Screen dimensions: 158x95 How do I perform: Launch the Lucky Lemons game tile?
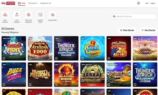[92, 48]
